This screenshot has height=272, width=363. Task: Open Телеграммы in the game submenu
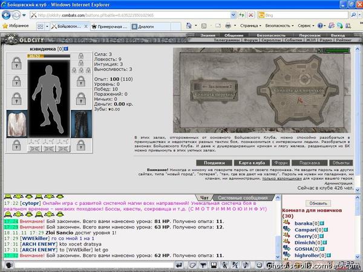(x=226, y=40)
